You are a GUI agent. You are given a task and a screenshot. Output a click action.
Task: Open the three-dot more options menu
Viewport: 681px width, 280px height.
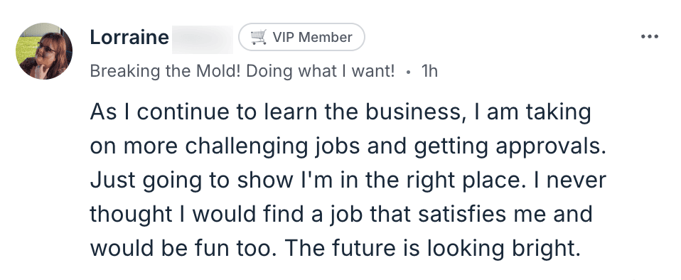(649, 38)
